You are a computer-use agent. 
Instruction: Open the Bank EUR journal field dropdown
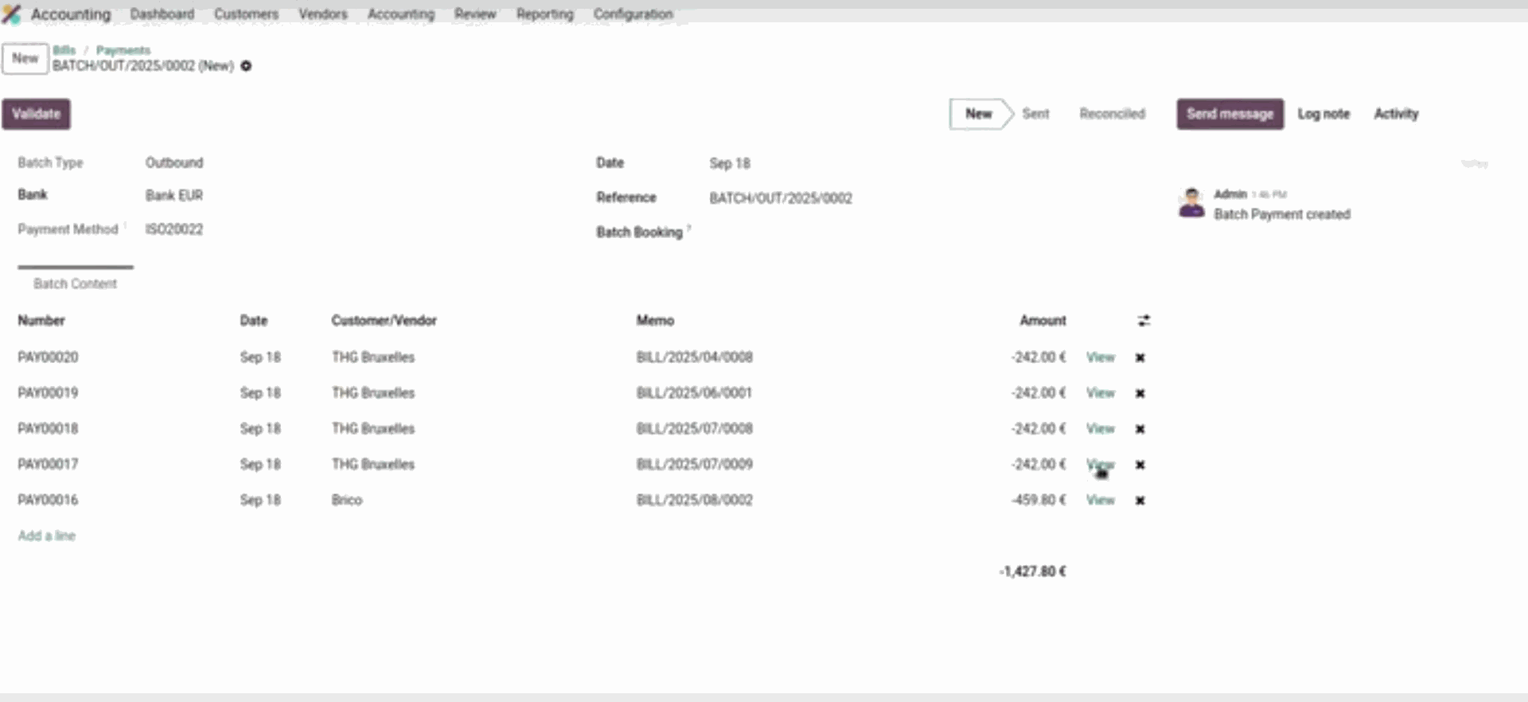174,196
